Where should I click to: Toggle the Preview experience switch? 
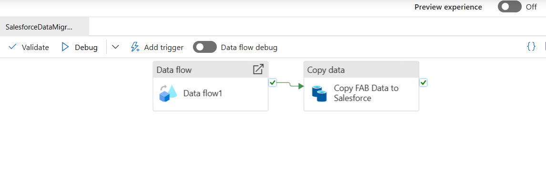509,7
